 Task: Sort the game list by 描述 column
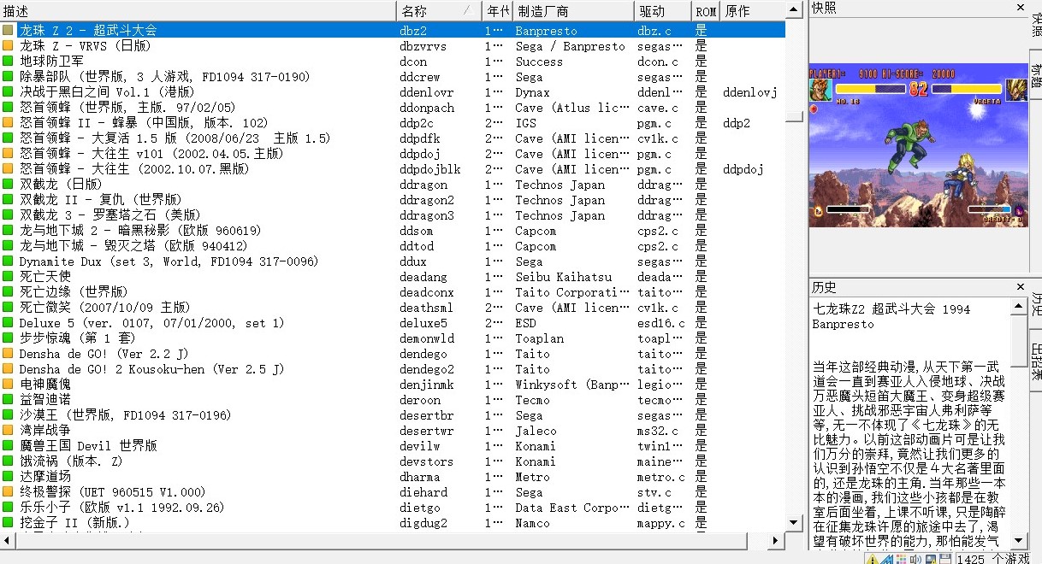click(198, 11)
